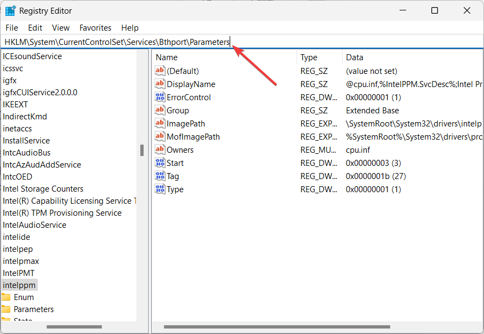The height and width of the screenshot is (334, 484).
Task: Select the ICEsoundService key
Action: (32, 56)
